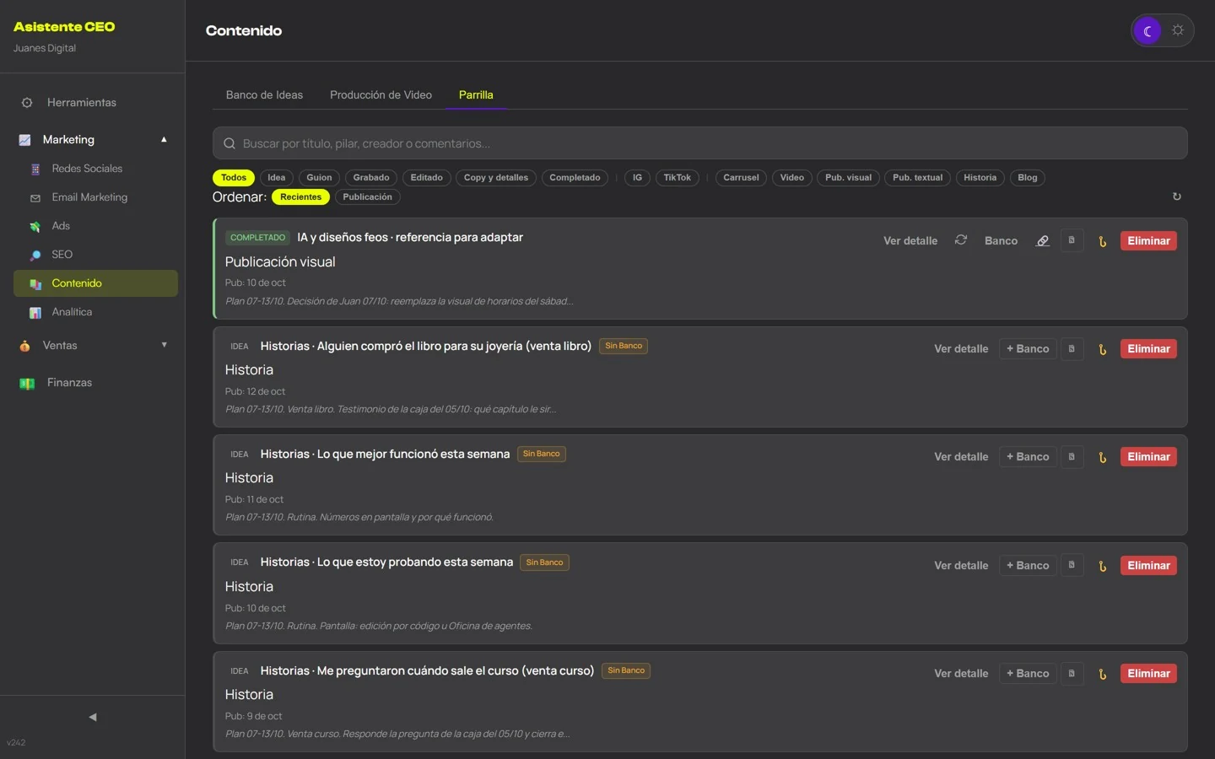Open the SEO section
1215x759 pixels.
coord(95,255)
